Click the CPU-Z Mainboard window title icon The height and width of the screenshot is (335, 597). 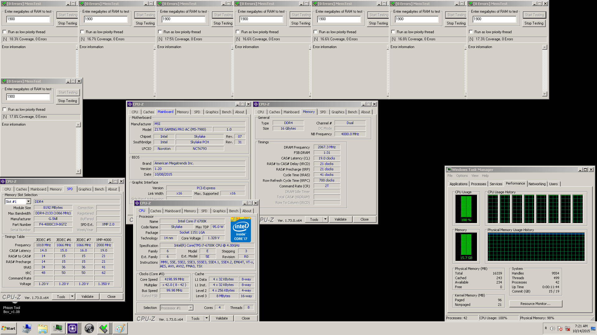130,104
